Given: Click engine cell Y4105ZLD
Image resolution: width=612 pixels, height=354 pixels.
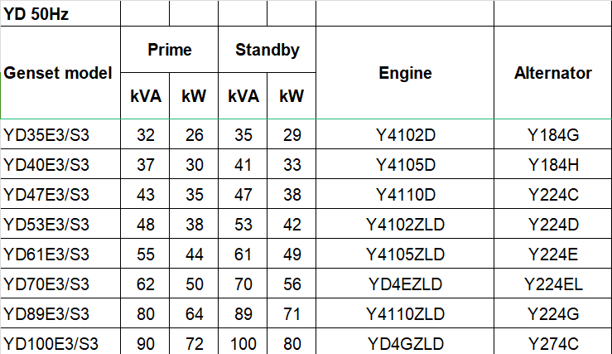Looking at the screenshot, I should pyautogui.click(x=405, y=254).
